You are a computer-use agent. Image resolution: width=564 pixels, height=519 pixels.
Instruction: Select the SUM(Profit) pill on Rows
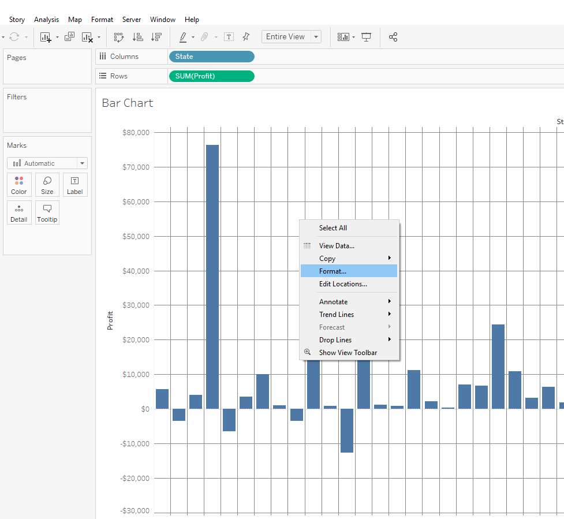[211, 76]
